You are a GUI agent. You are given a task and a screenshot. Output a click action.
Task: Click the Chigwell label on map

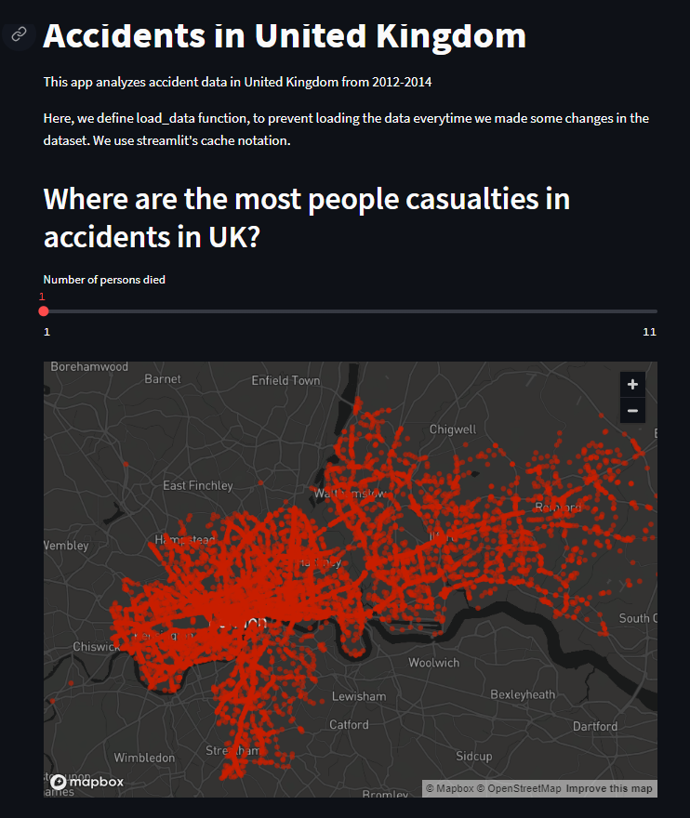[453, 429]
